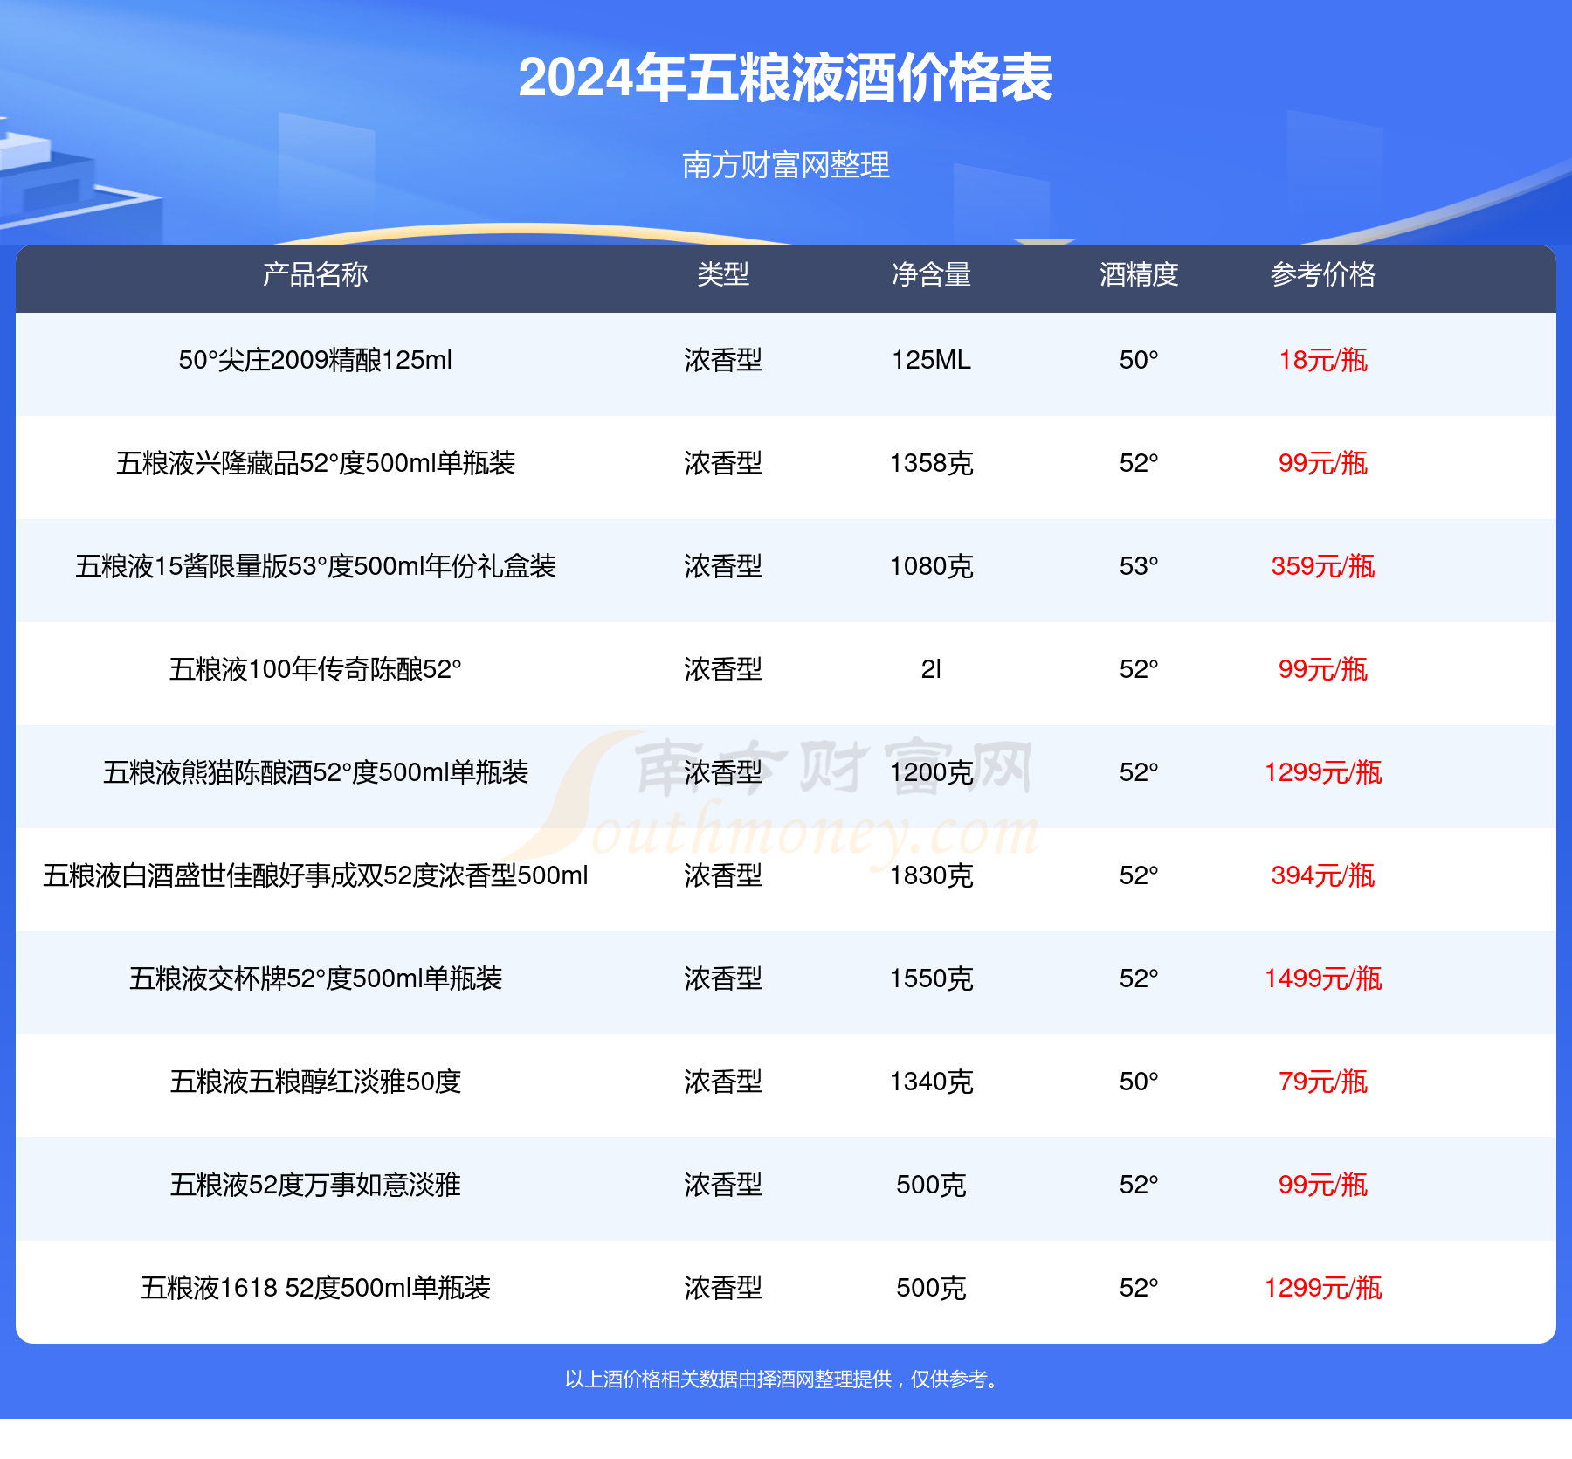Select the 52° alcohol value for 熊猫陈酿酒
The width and height of the screenshot is (1572, 1459).
(x=1139, y=772)
